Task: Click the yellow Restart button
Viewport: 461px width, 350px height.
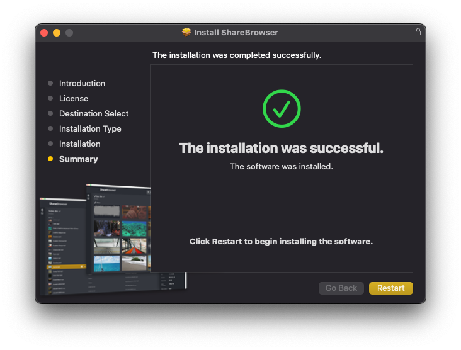Action: 390,288
